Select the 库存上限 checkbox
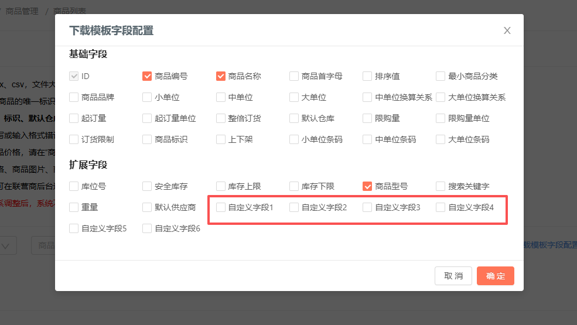Image resolution: width=577 pixels, height=325 pixels. [x=220, y=186]
